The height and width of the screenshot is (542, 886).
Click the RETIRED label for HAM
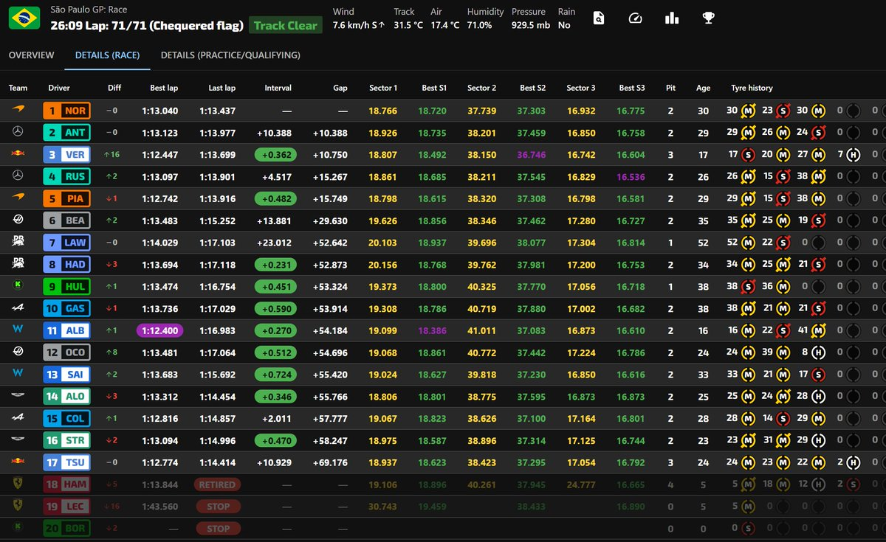(x=217, y=484)
